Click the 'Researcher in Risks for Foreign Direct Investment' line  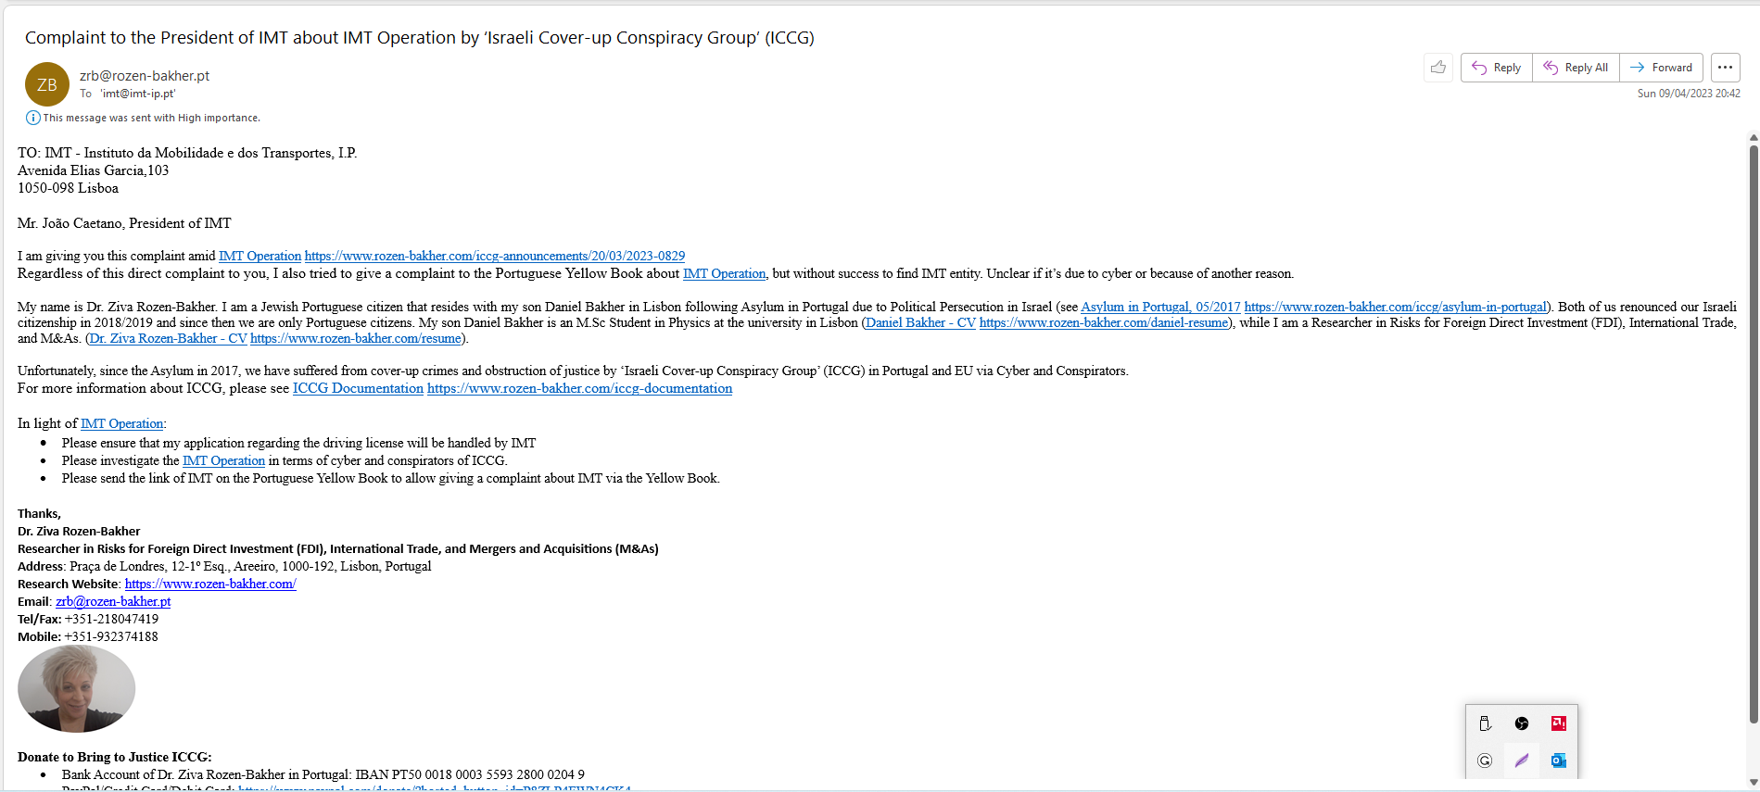coord(338,548)
